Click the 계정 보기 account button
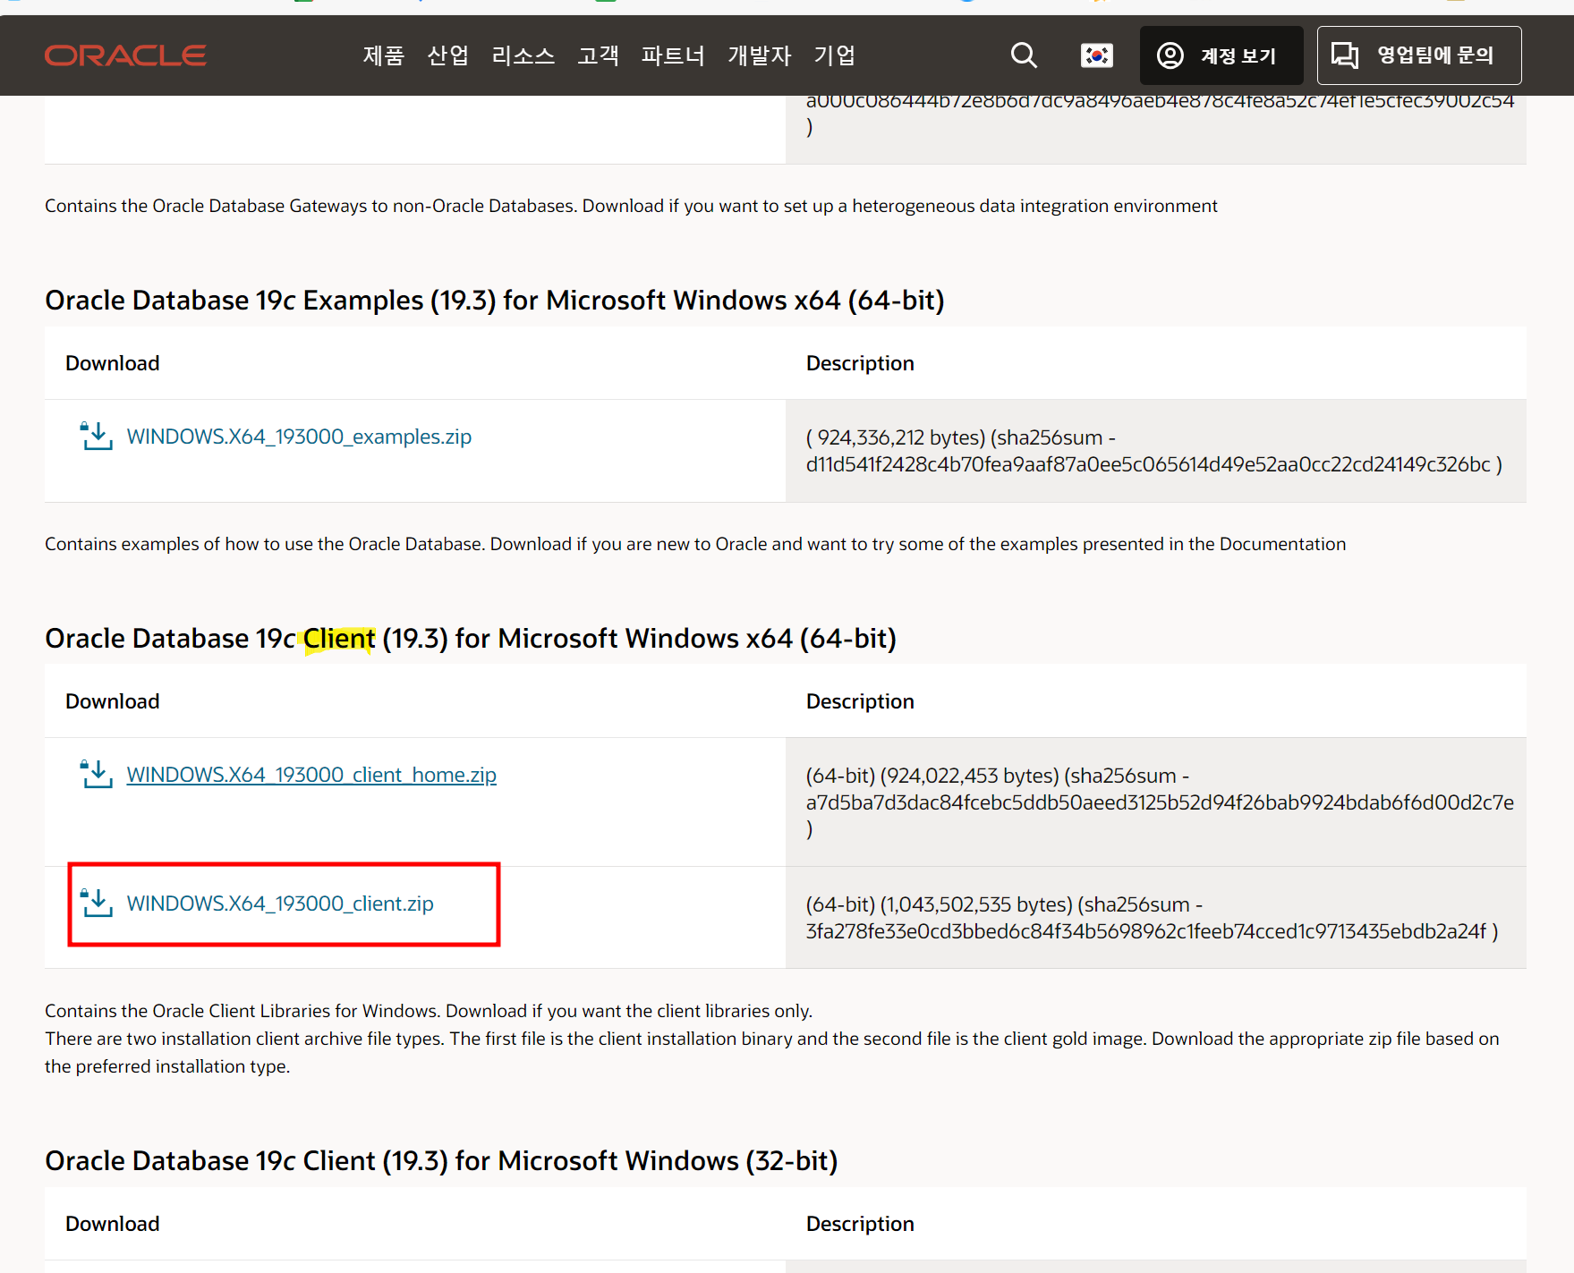Viewport: 1574px width, 1273px height. 1221,55
